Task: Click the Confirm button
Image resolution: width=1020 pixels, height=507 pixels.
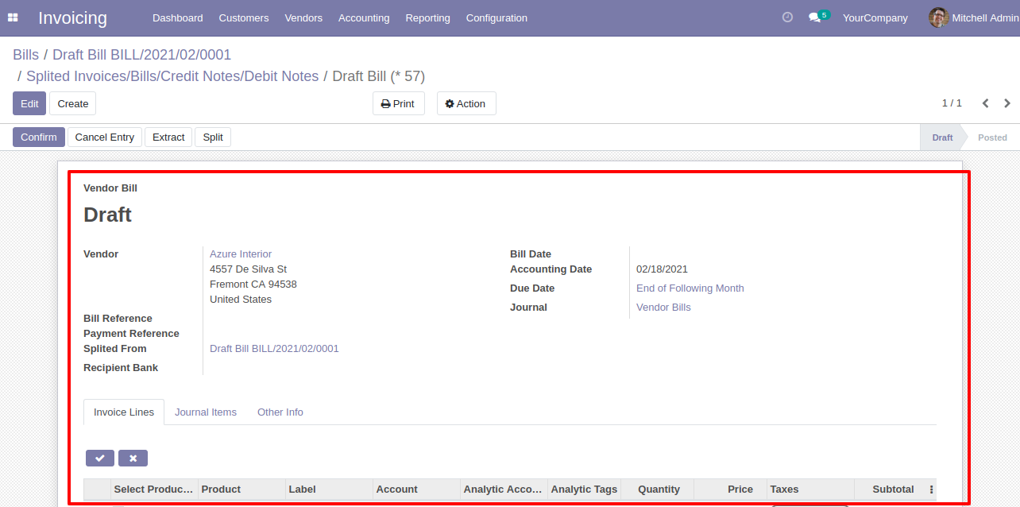Action: click(x=39, y=137)
